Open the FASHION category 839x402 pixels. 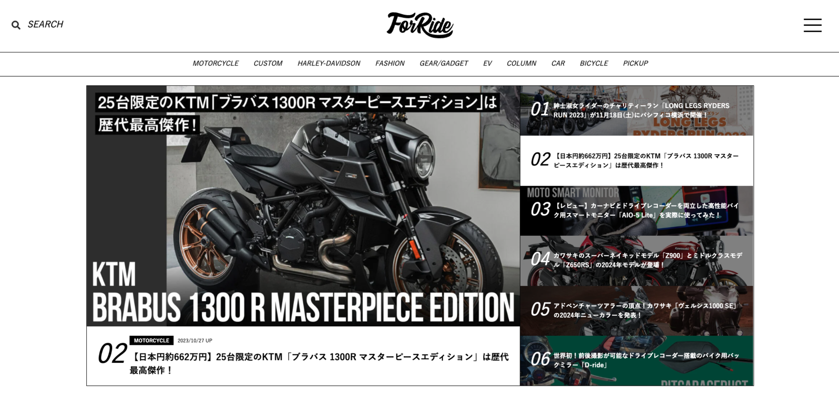tap(390, 63)
